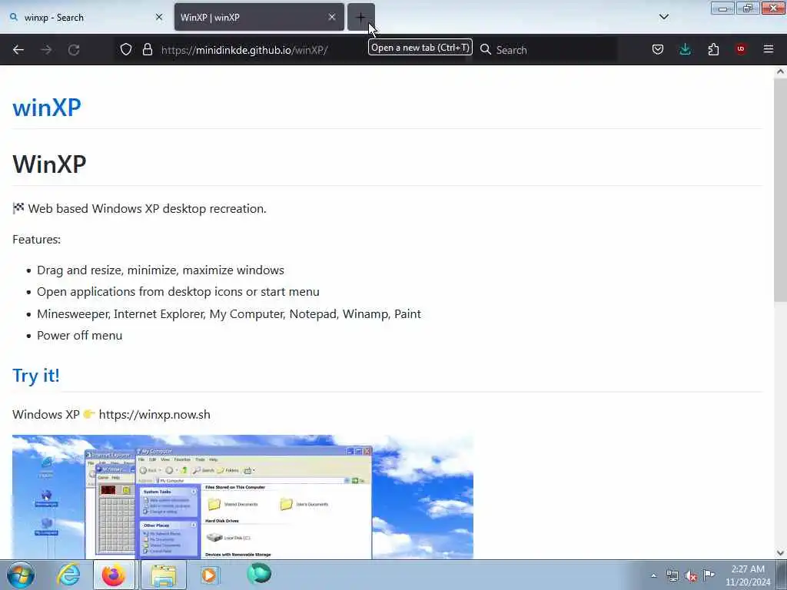Open the Windows XP screenshot image

tap(242, 497)
